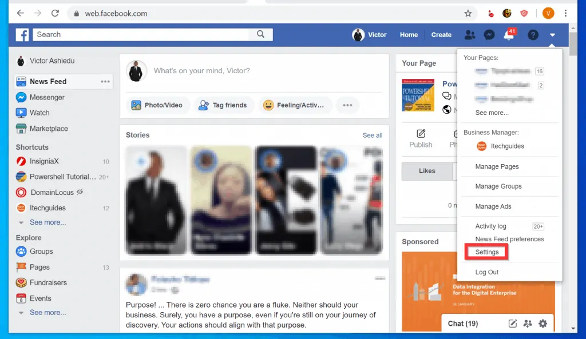
Task: Collapse the account dropdown arrow
Action: click(552, 35)
